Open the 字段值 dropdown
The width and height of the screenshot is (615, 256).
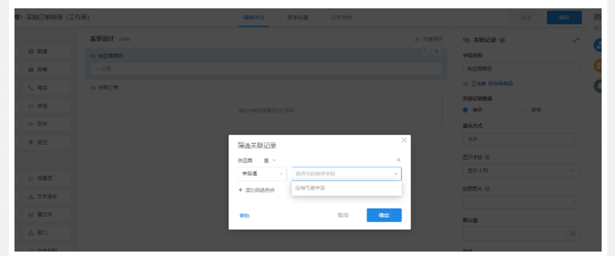click(262, 174)
